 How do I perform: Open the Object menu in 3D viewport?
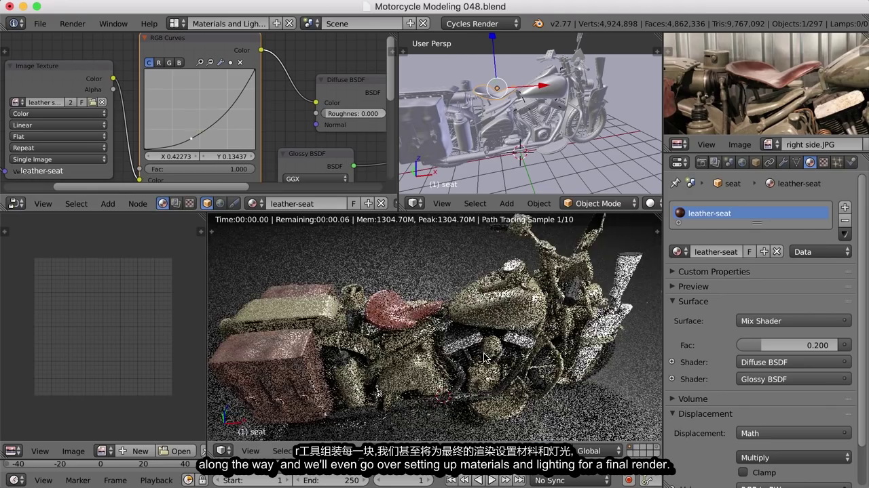click(539, 203)
